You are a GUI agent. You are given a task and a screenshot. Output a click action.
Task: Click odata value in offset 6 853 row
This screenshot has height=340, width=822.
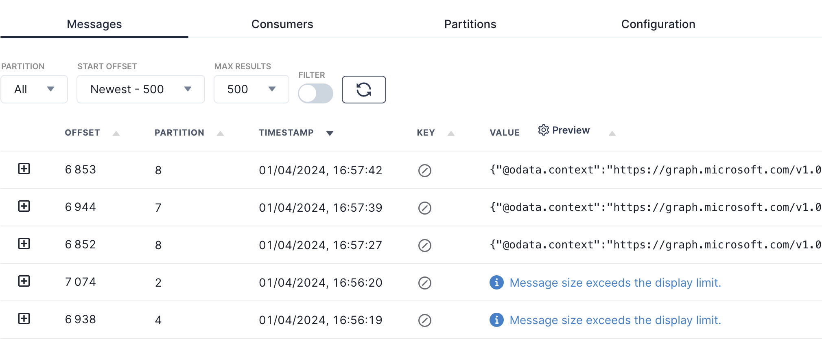click(x=656, y=170)
